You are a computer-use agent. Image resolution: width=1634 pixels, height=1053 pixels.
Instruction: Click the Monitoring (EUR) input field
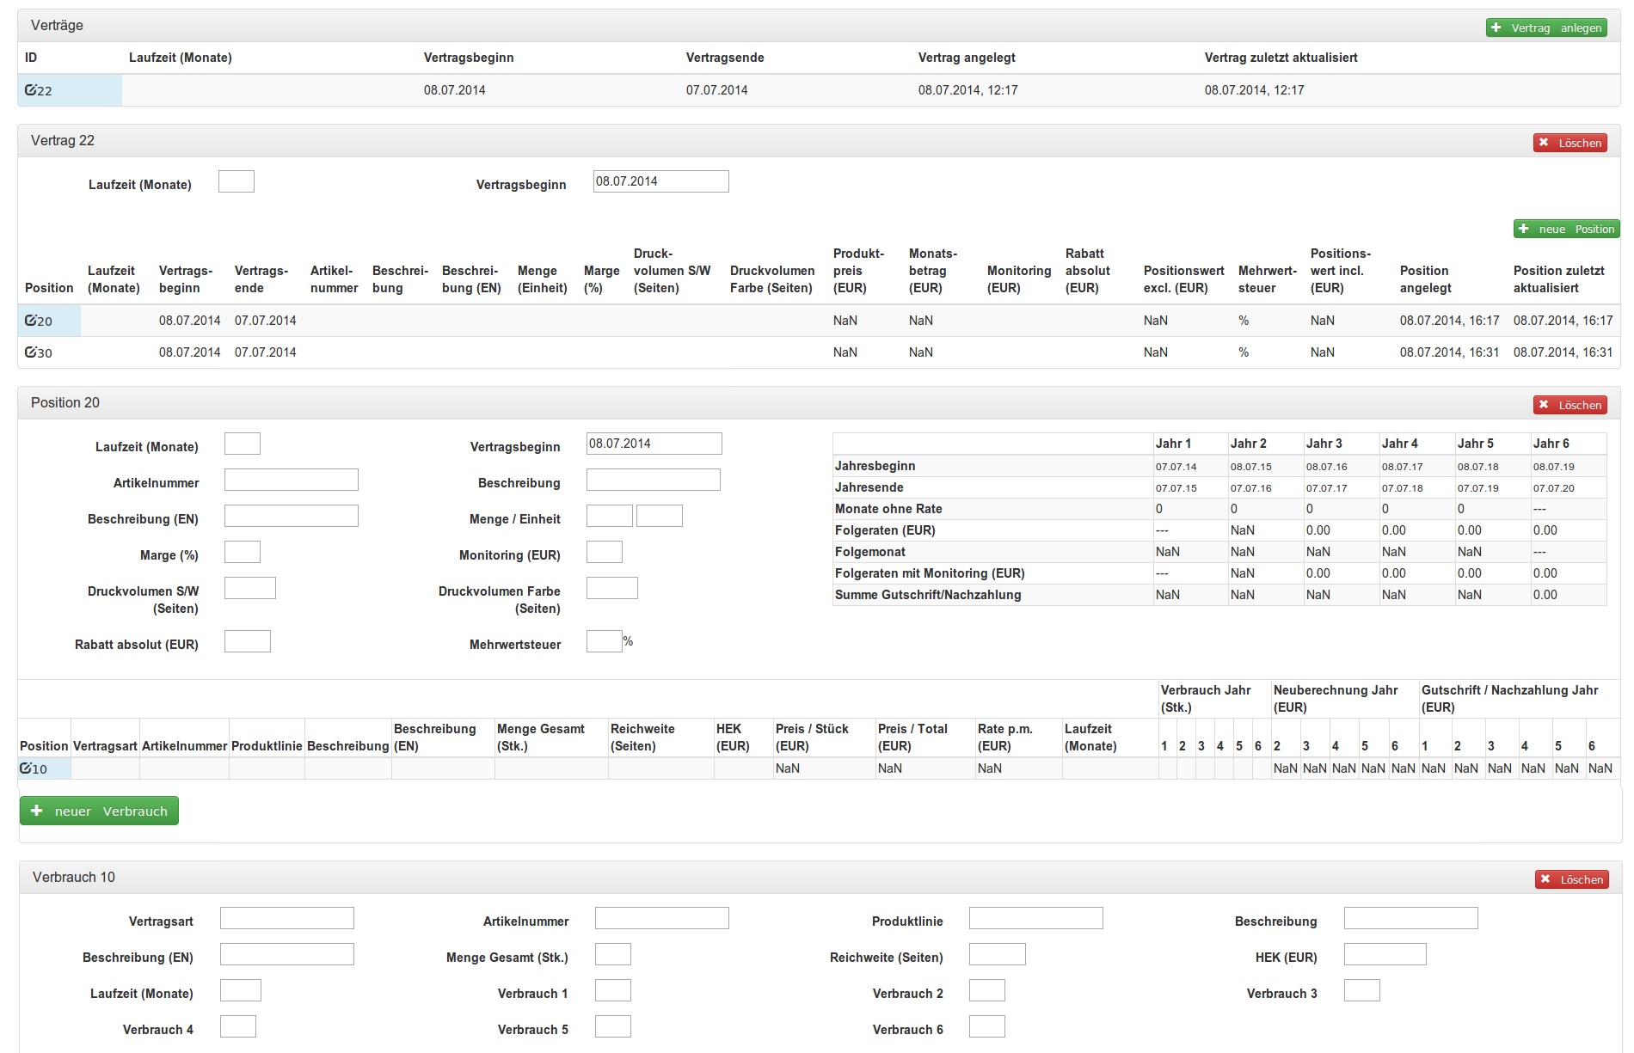(604, 552)
